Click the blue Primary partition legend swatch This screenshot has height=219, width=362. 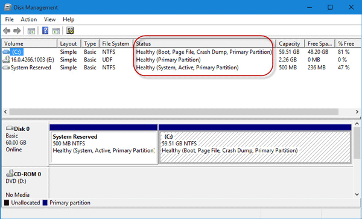pos(45,203)
